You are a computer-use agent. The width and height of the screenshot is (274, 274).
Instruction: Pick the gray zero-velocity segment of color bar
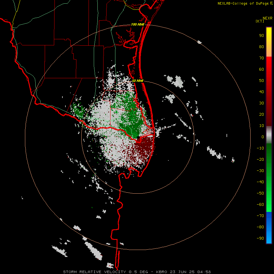point(269,135)
